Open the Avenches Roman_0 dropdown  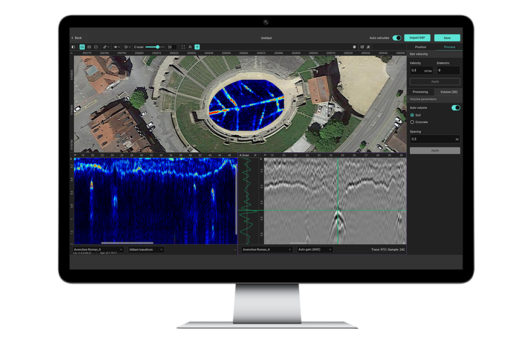click(x=98, y=250)
